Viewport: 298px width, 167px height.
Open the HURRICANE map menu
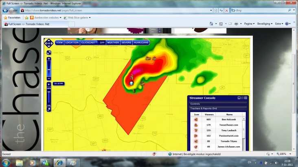pyautogui.click(x=141, y=43)
